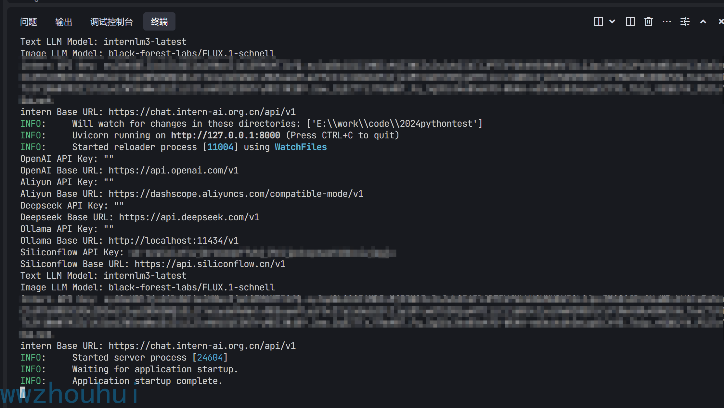Click the reloader process ID 11004
Screen dimensions: 724x408
pyautogui.click(x=220, y=147)
